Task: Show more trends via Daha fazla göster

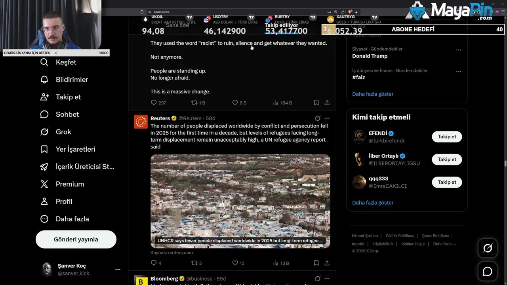Action: pos(373,94)
